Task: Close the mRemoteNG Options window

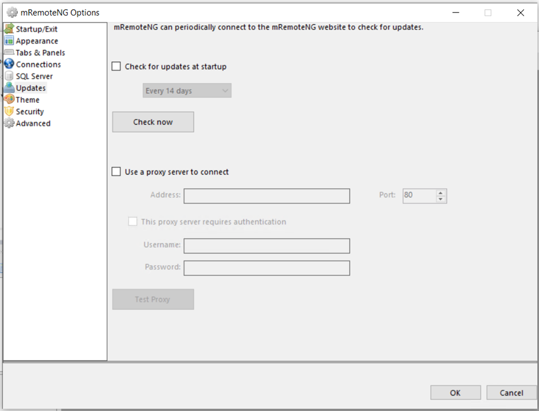Action: [521, 13]
